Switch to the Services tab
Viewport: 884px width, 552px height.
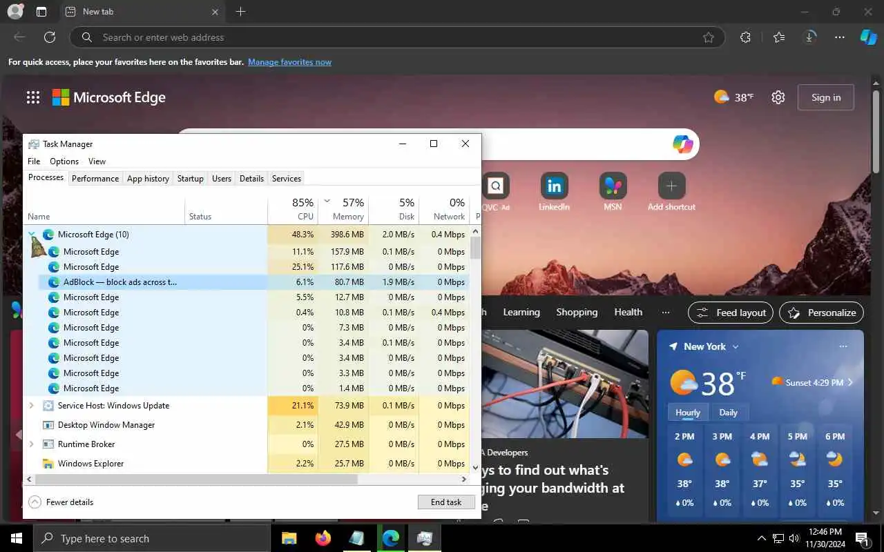pyautogui.click(x=287, y=178)
